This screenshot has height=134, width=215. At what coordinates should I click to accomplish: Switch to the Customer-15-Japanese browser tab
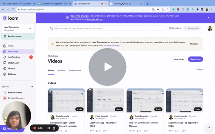[x=55, y=4]
